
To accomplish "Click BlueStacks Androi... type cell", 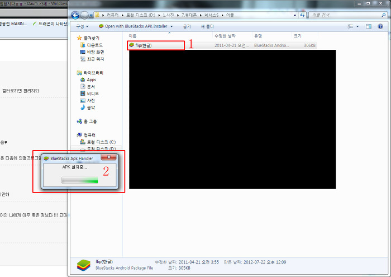I will point(271,45).
